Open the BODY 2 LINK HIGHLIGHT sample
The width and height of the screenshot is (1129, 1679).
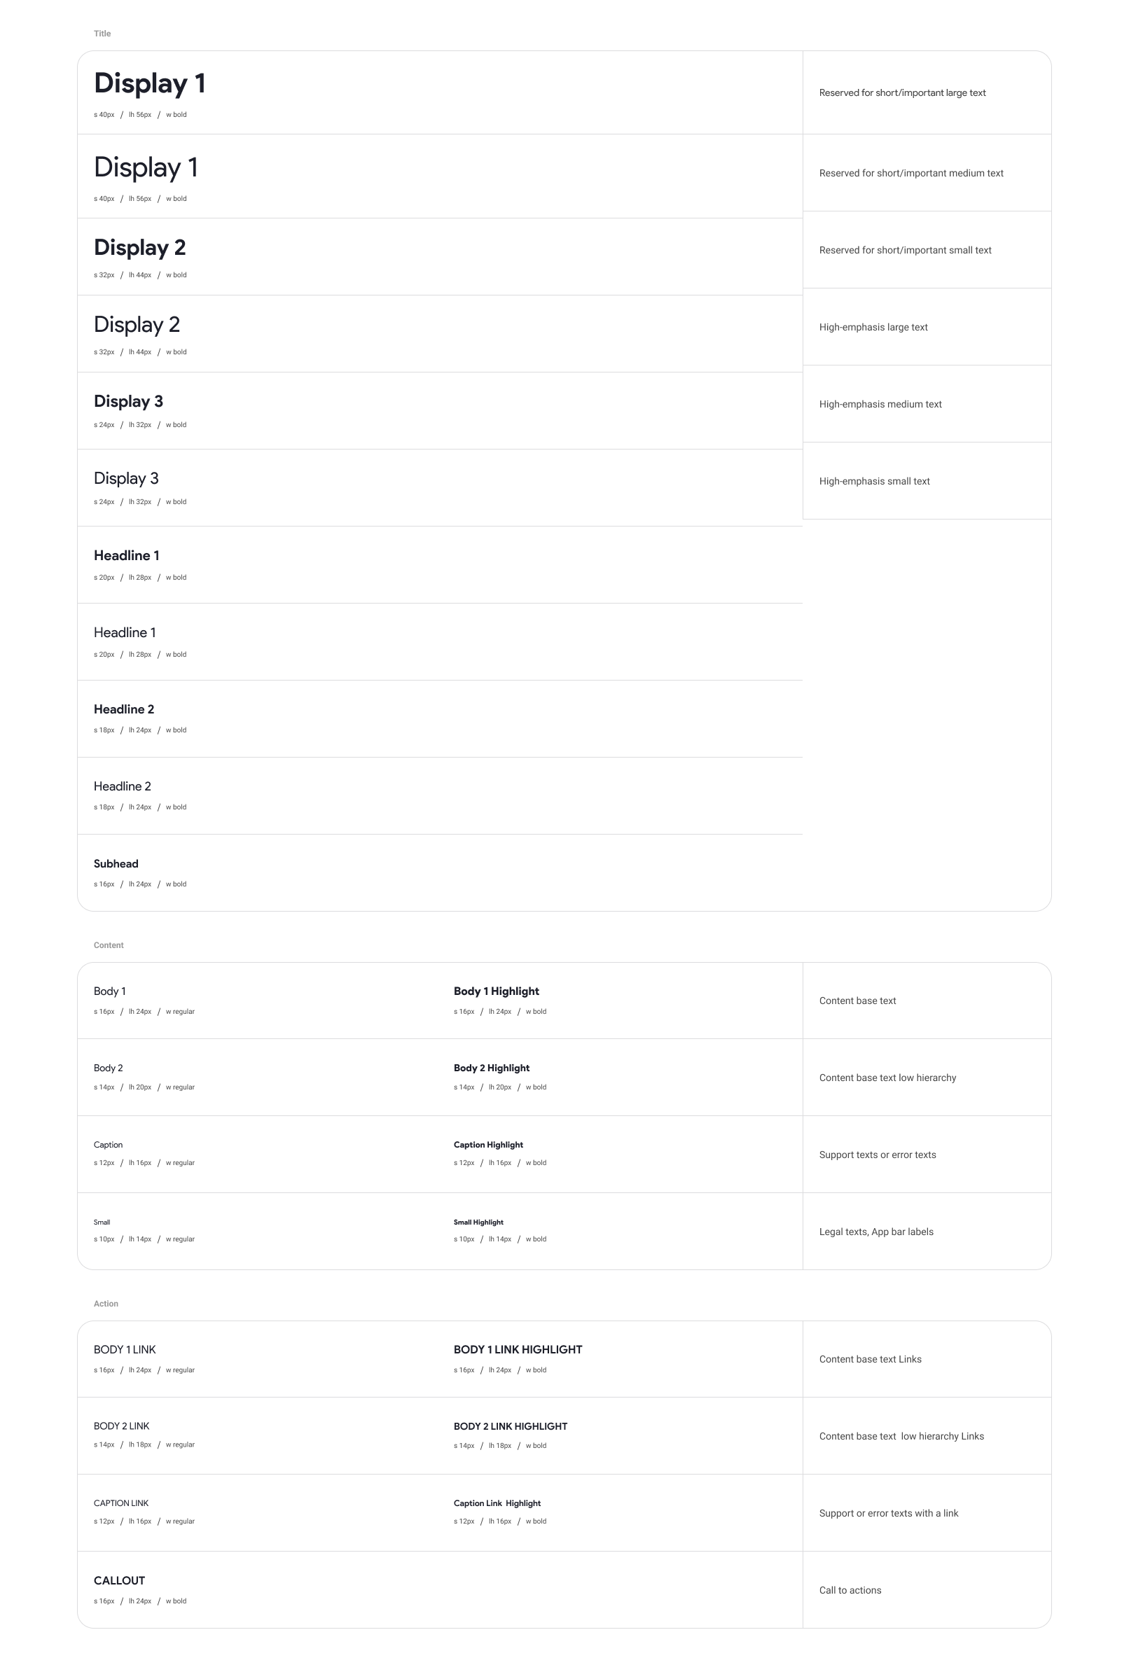point(511,1426)
